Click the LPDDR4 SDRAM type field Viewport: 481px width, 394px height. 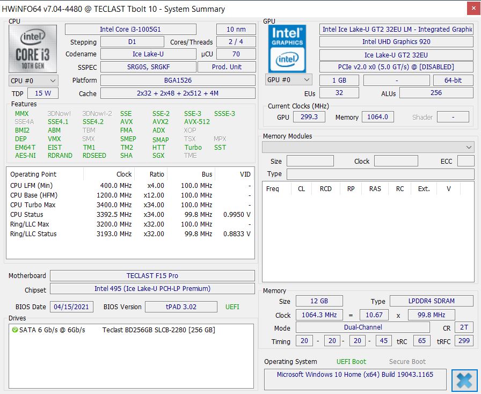point(432,301)
